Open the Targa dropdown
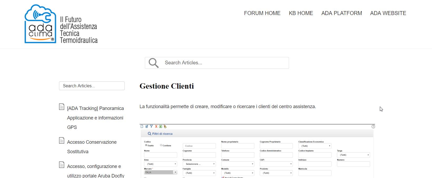This screenshot has width=432, height=178. (x=354, y=155)
